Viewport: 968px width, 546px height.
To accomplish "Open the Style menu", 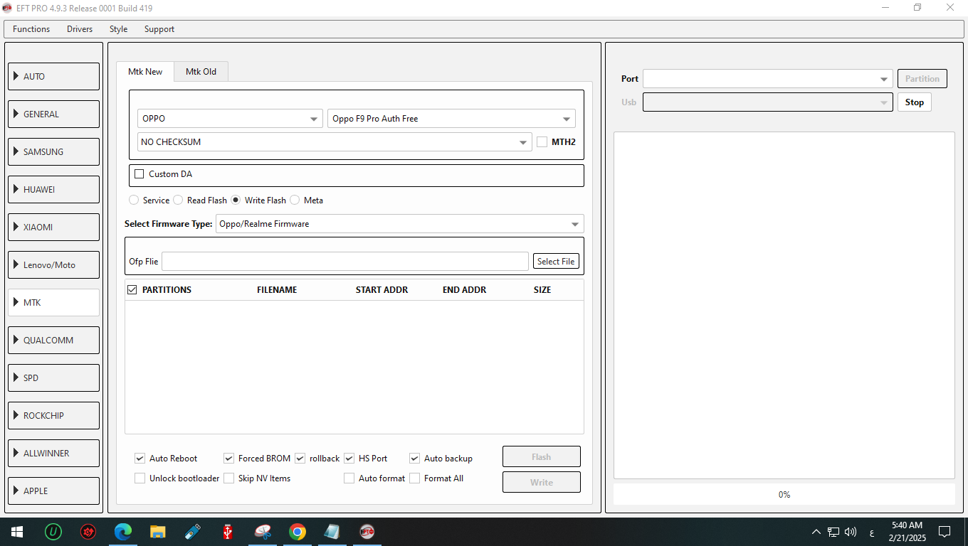I will tap(119, 29).
